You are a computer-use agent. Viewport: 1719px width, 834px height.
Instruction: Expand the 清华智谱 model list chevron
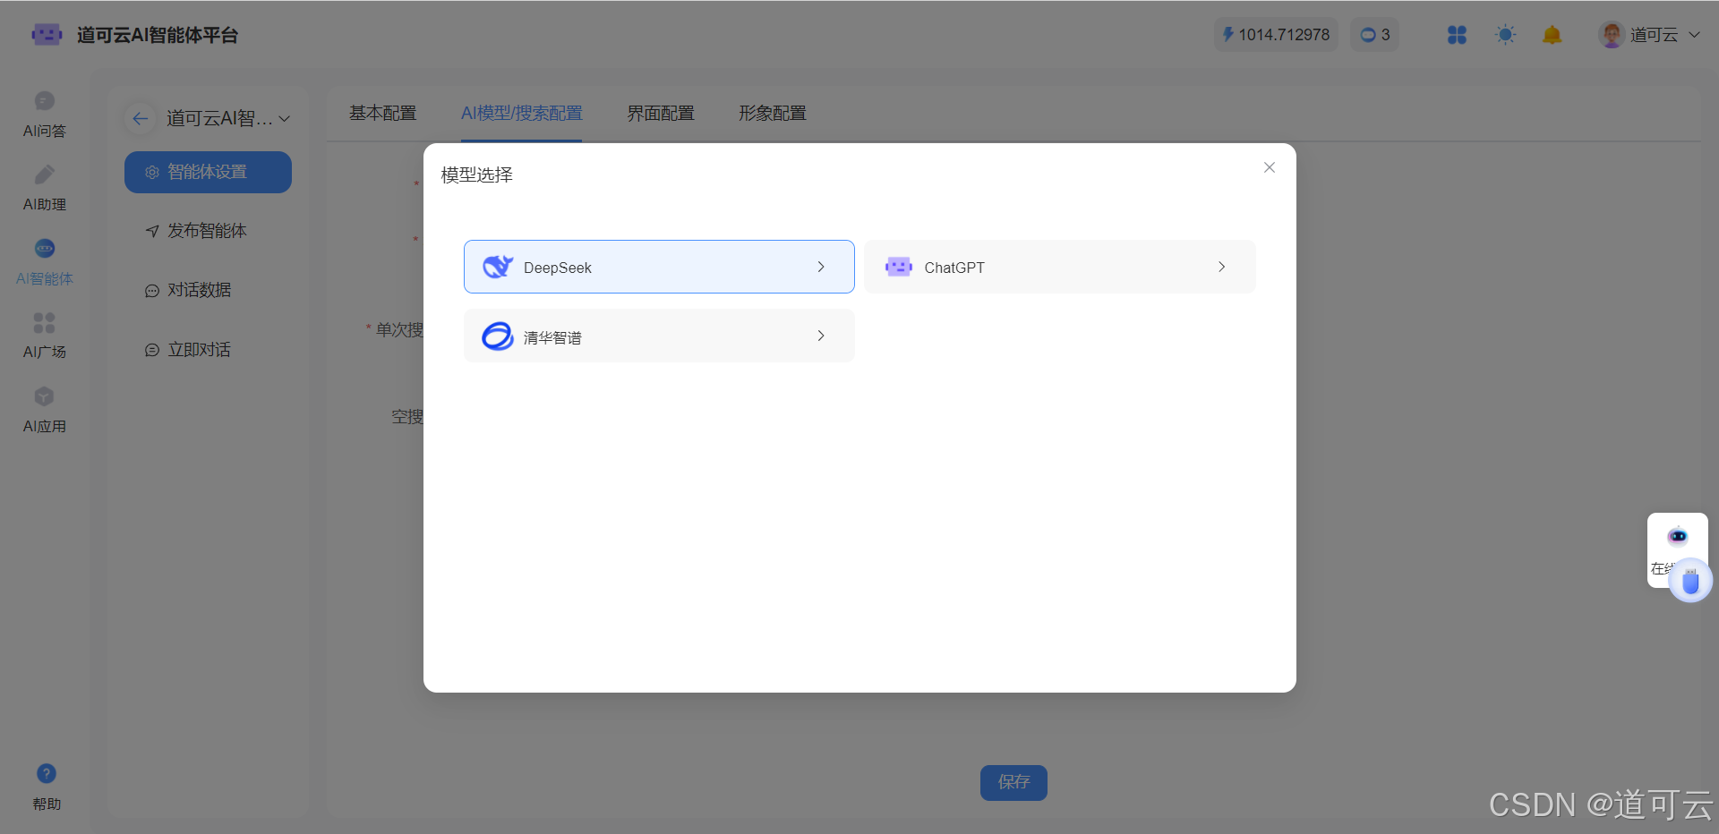(821, 336)
